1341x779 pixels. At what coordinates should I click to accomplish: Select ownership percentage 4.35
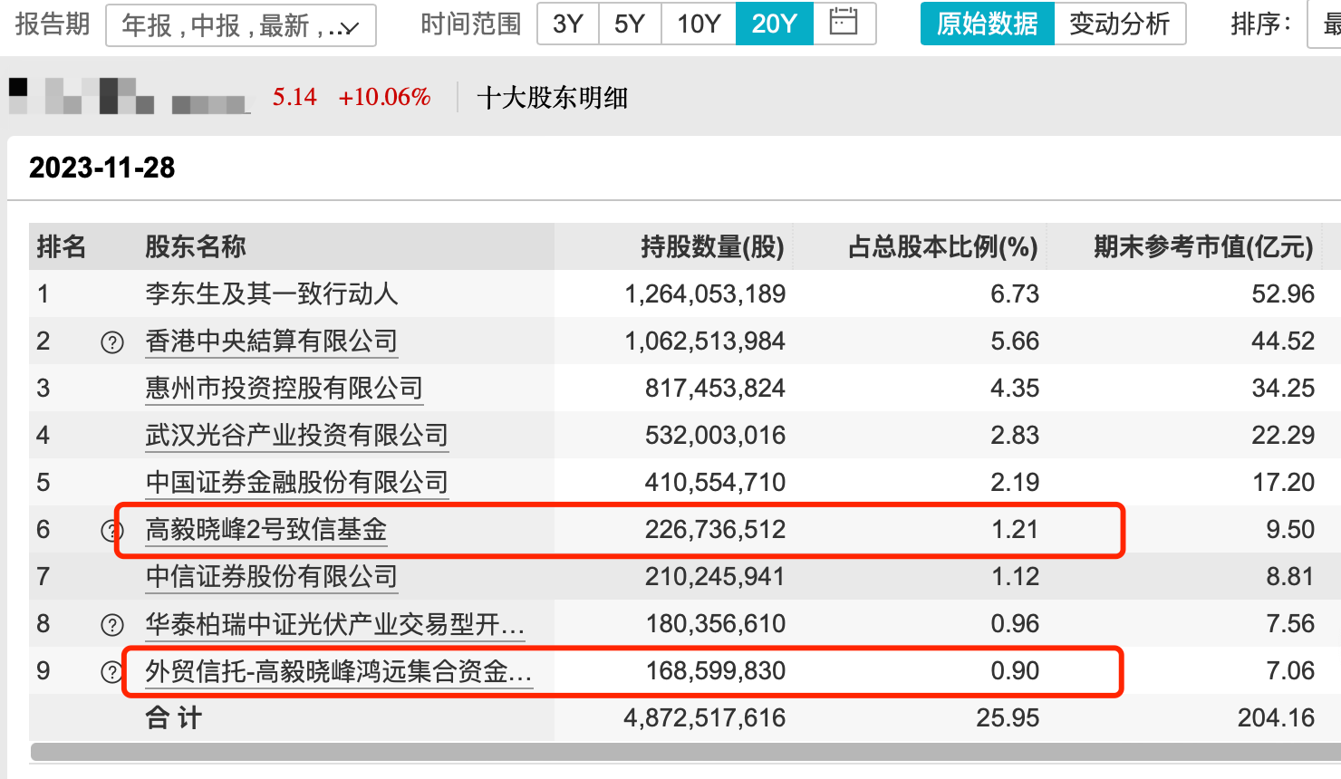click(x=1015, y=388)
